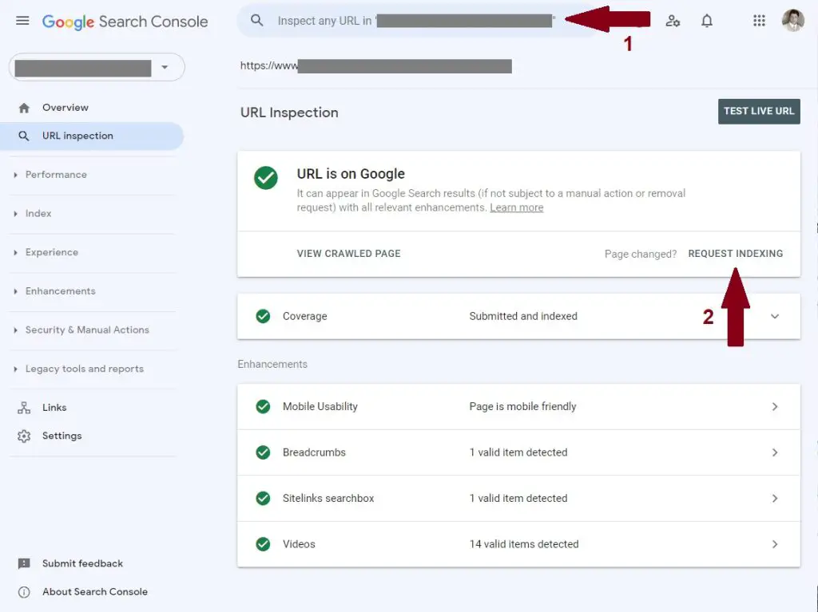Click the Links sitemap icon
The width and height of the screenshot is (818, 612).
coord(24,408)
